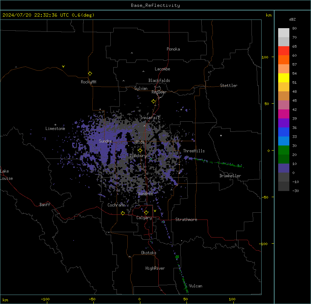Select the Limestone map label

click(x=55, y=129)
